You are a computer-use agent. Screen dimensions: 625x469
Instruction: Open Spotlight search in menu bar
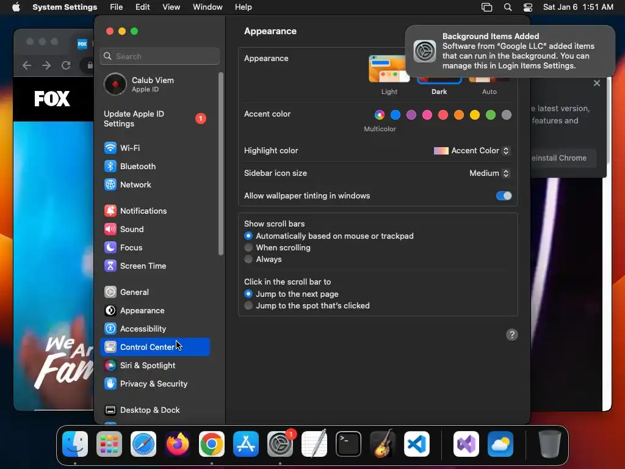507,7
